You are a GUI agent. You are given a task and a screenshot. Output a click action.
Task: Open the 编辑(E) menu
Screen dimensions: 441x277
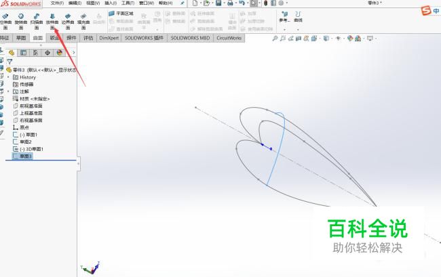point(75,3)
